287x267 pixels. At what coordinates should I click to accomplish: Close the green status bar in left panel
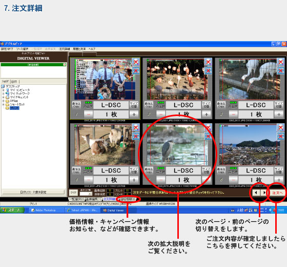click(x=65, y=65)
